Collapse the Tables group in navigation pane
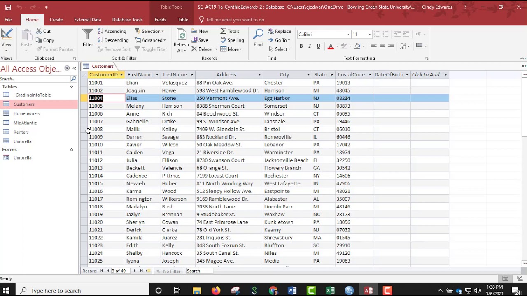527x296 pixels. tap(71, 87)
